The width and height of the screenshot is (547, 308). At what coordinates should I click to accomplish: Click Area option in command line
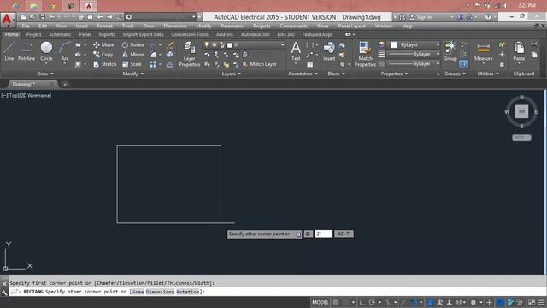(x=138, y=292)
